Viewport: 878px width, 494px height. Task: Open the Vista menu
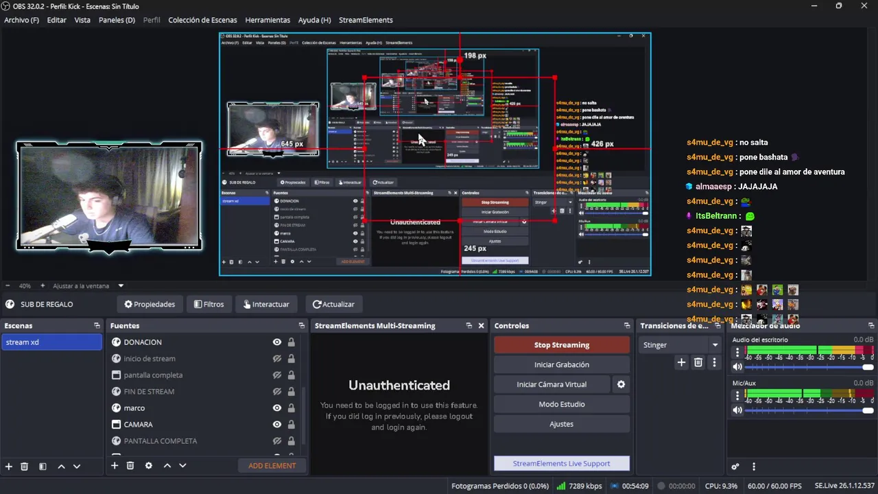pos(82,20)
